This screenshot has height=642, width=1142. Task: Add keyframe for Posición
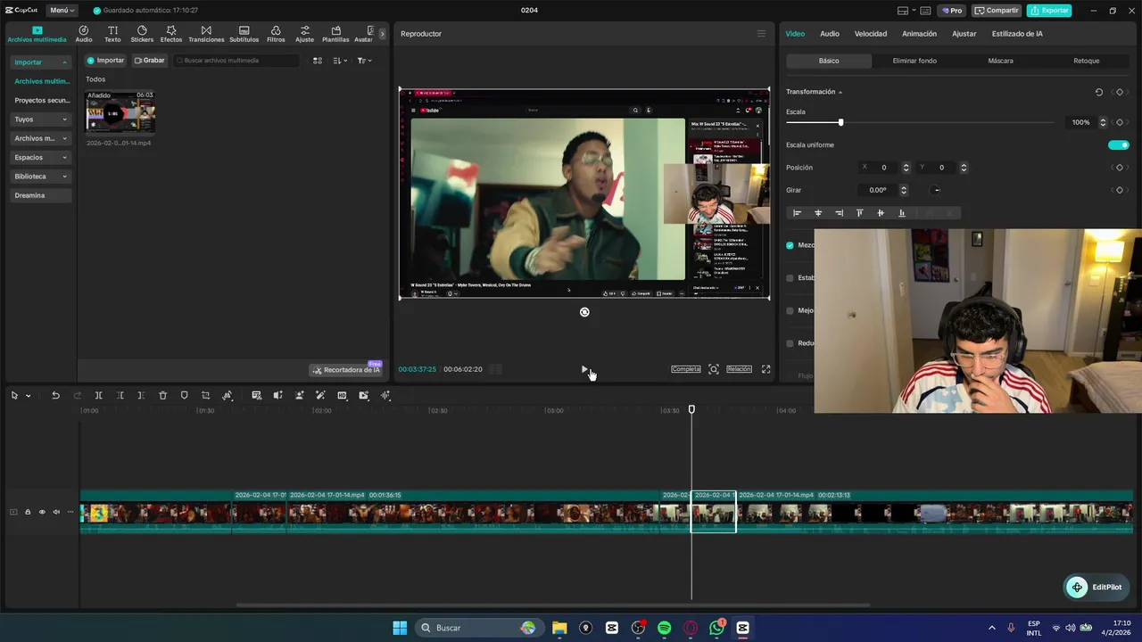click(x=1120, y=168)
